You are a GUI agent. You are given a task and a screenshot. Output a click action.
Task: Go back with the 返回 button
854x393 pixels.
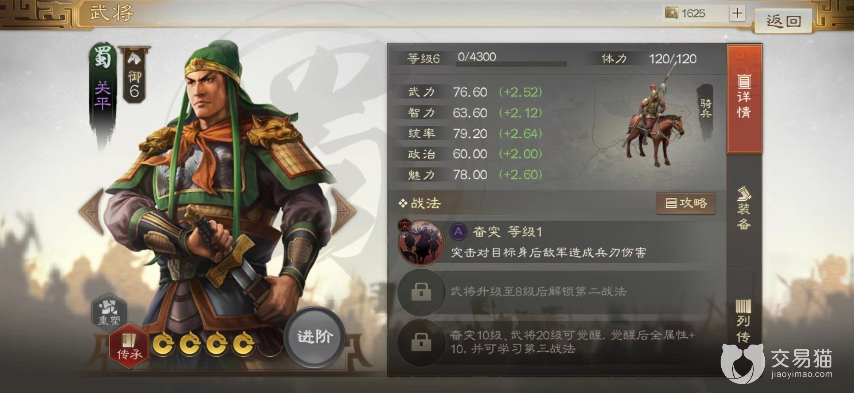click(783, 21)
